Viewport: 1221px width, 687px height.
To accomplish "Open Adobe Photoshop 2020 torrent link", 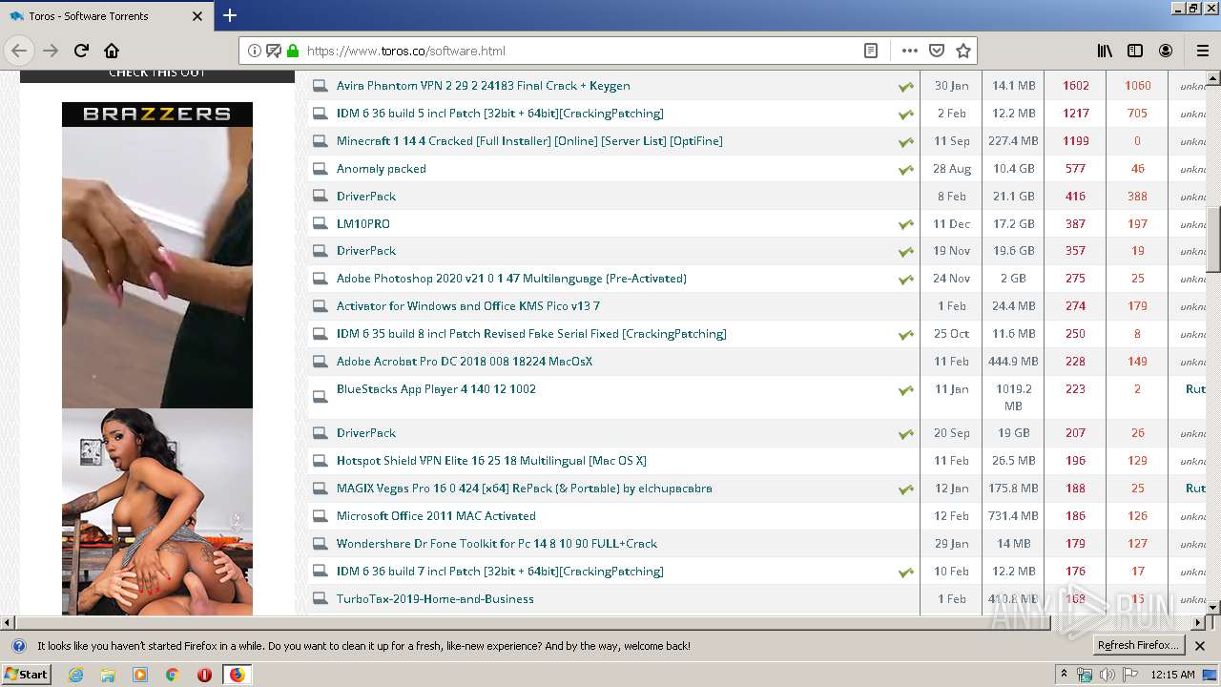I will pyautogui.click(x=511, y=279).
